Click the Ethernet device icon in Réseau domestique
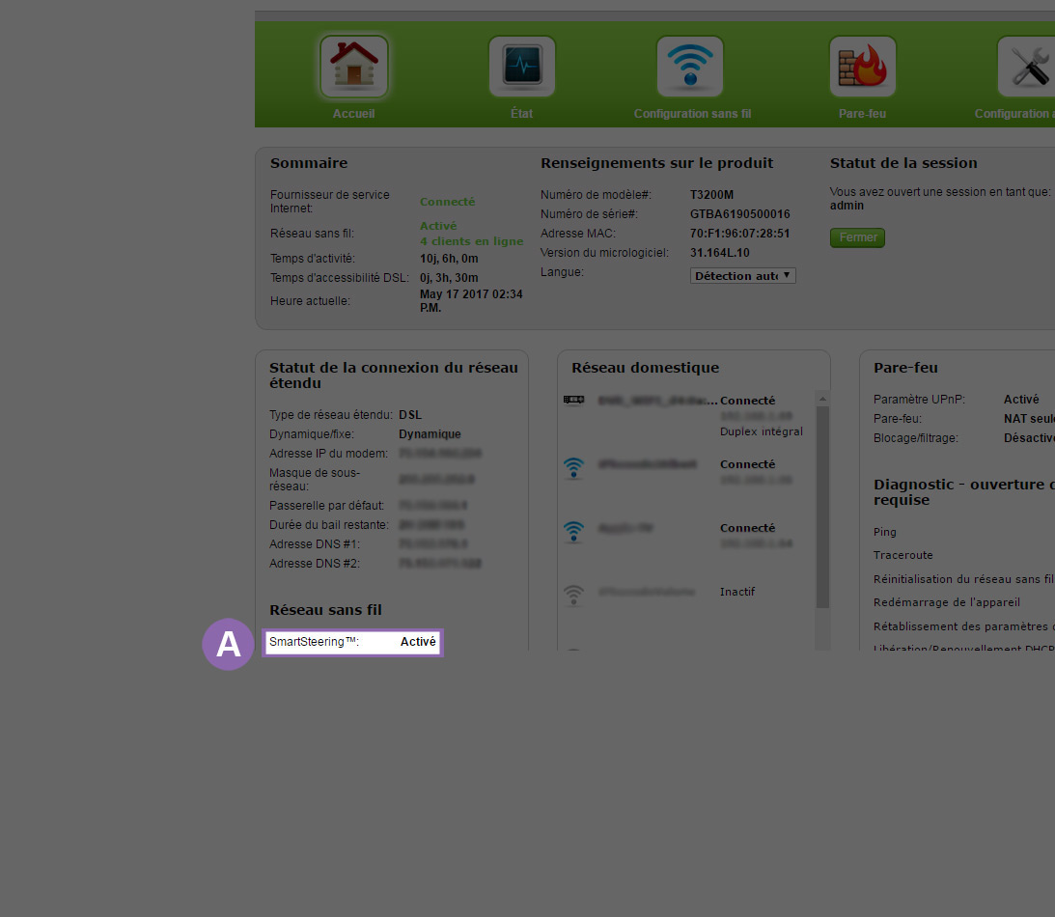Screen dimensions: 1055x917 pos(574,400)
